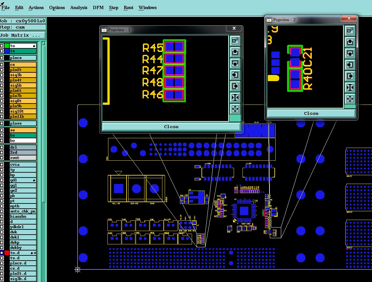Viewport: 372px width, 282px height.
Task: Click the hand icon on the gd1 layer row
Action: pyautogui.click(x=34, y=180)
